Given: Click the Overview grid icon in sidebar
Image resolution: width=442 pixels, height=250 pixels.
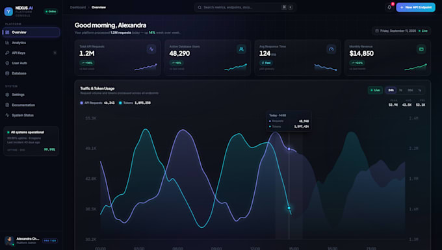Looking at the screenshot, I should click(x=7, y=32).
